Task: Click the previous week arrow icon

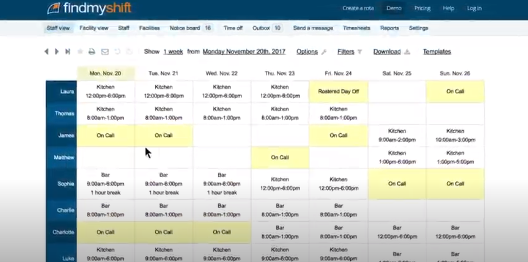Action: (47, 52)
